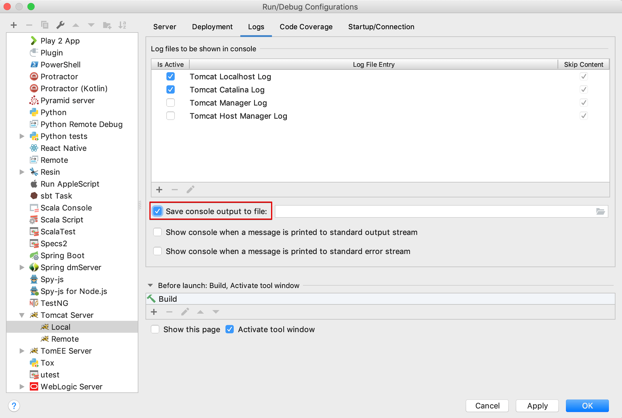
Task: Collapse Tomcat Server node
Action: (22, 315)
